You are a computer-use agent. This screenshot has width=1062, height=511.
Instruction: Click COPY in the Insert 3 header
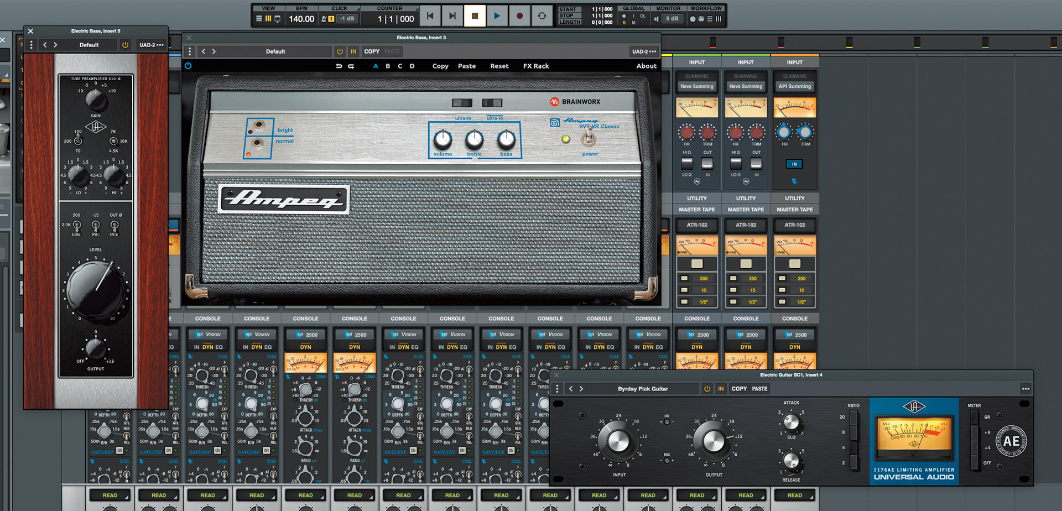point(372,51)
